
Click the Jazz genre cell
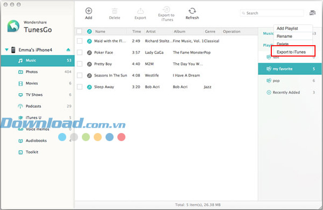tap(207, 87)
